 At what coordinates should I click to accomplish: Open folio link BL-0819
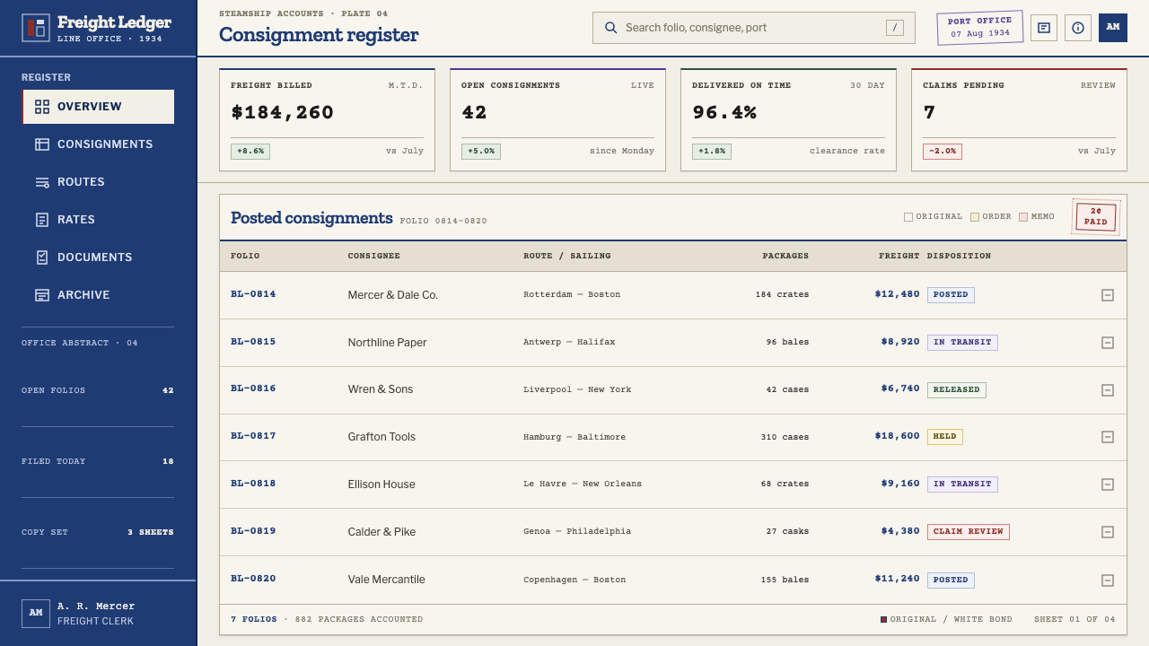click(x=253, y=531)
